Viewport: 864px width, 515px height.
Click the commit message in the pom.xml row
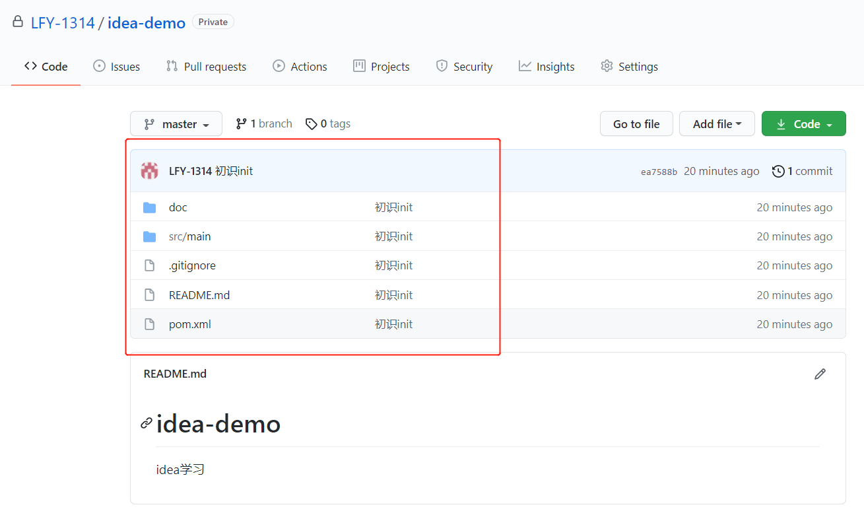click(393, 324)
